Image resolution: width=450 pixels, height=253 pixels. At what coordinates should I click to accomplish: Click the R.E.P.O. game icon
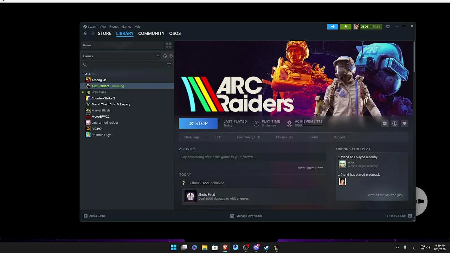click(x=88, y=129)
